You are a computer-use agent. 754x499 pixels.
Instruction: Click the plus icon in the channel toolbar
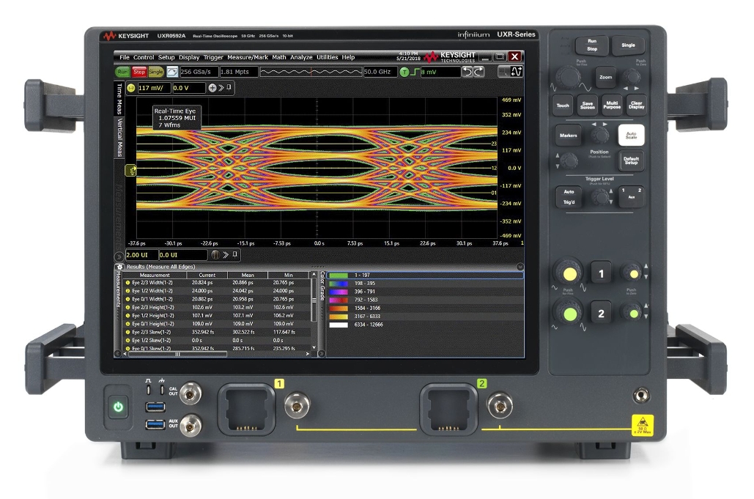click(x=212, y=87)
